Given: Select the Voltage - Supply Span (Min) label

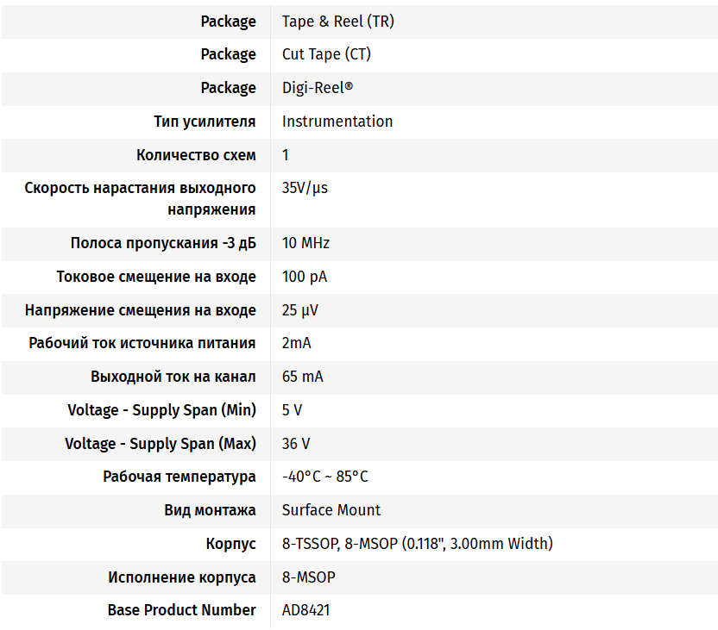Looking at the screenshot, I should pos(161,410).
